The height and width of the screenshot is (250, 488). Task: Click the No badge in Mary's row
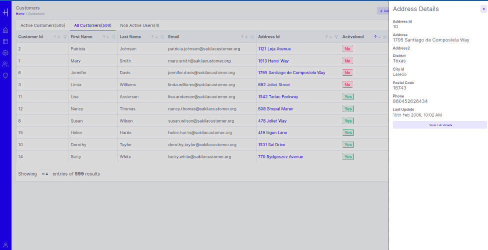tap(347, 61)
